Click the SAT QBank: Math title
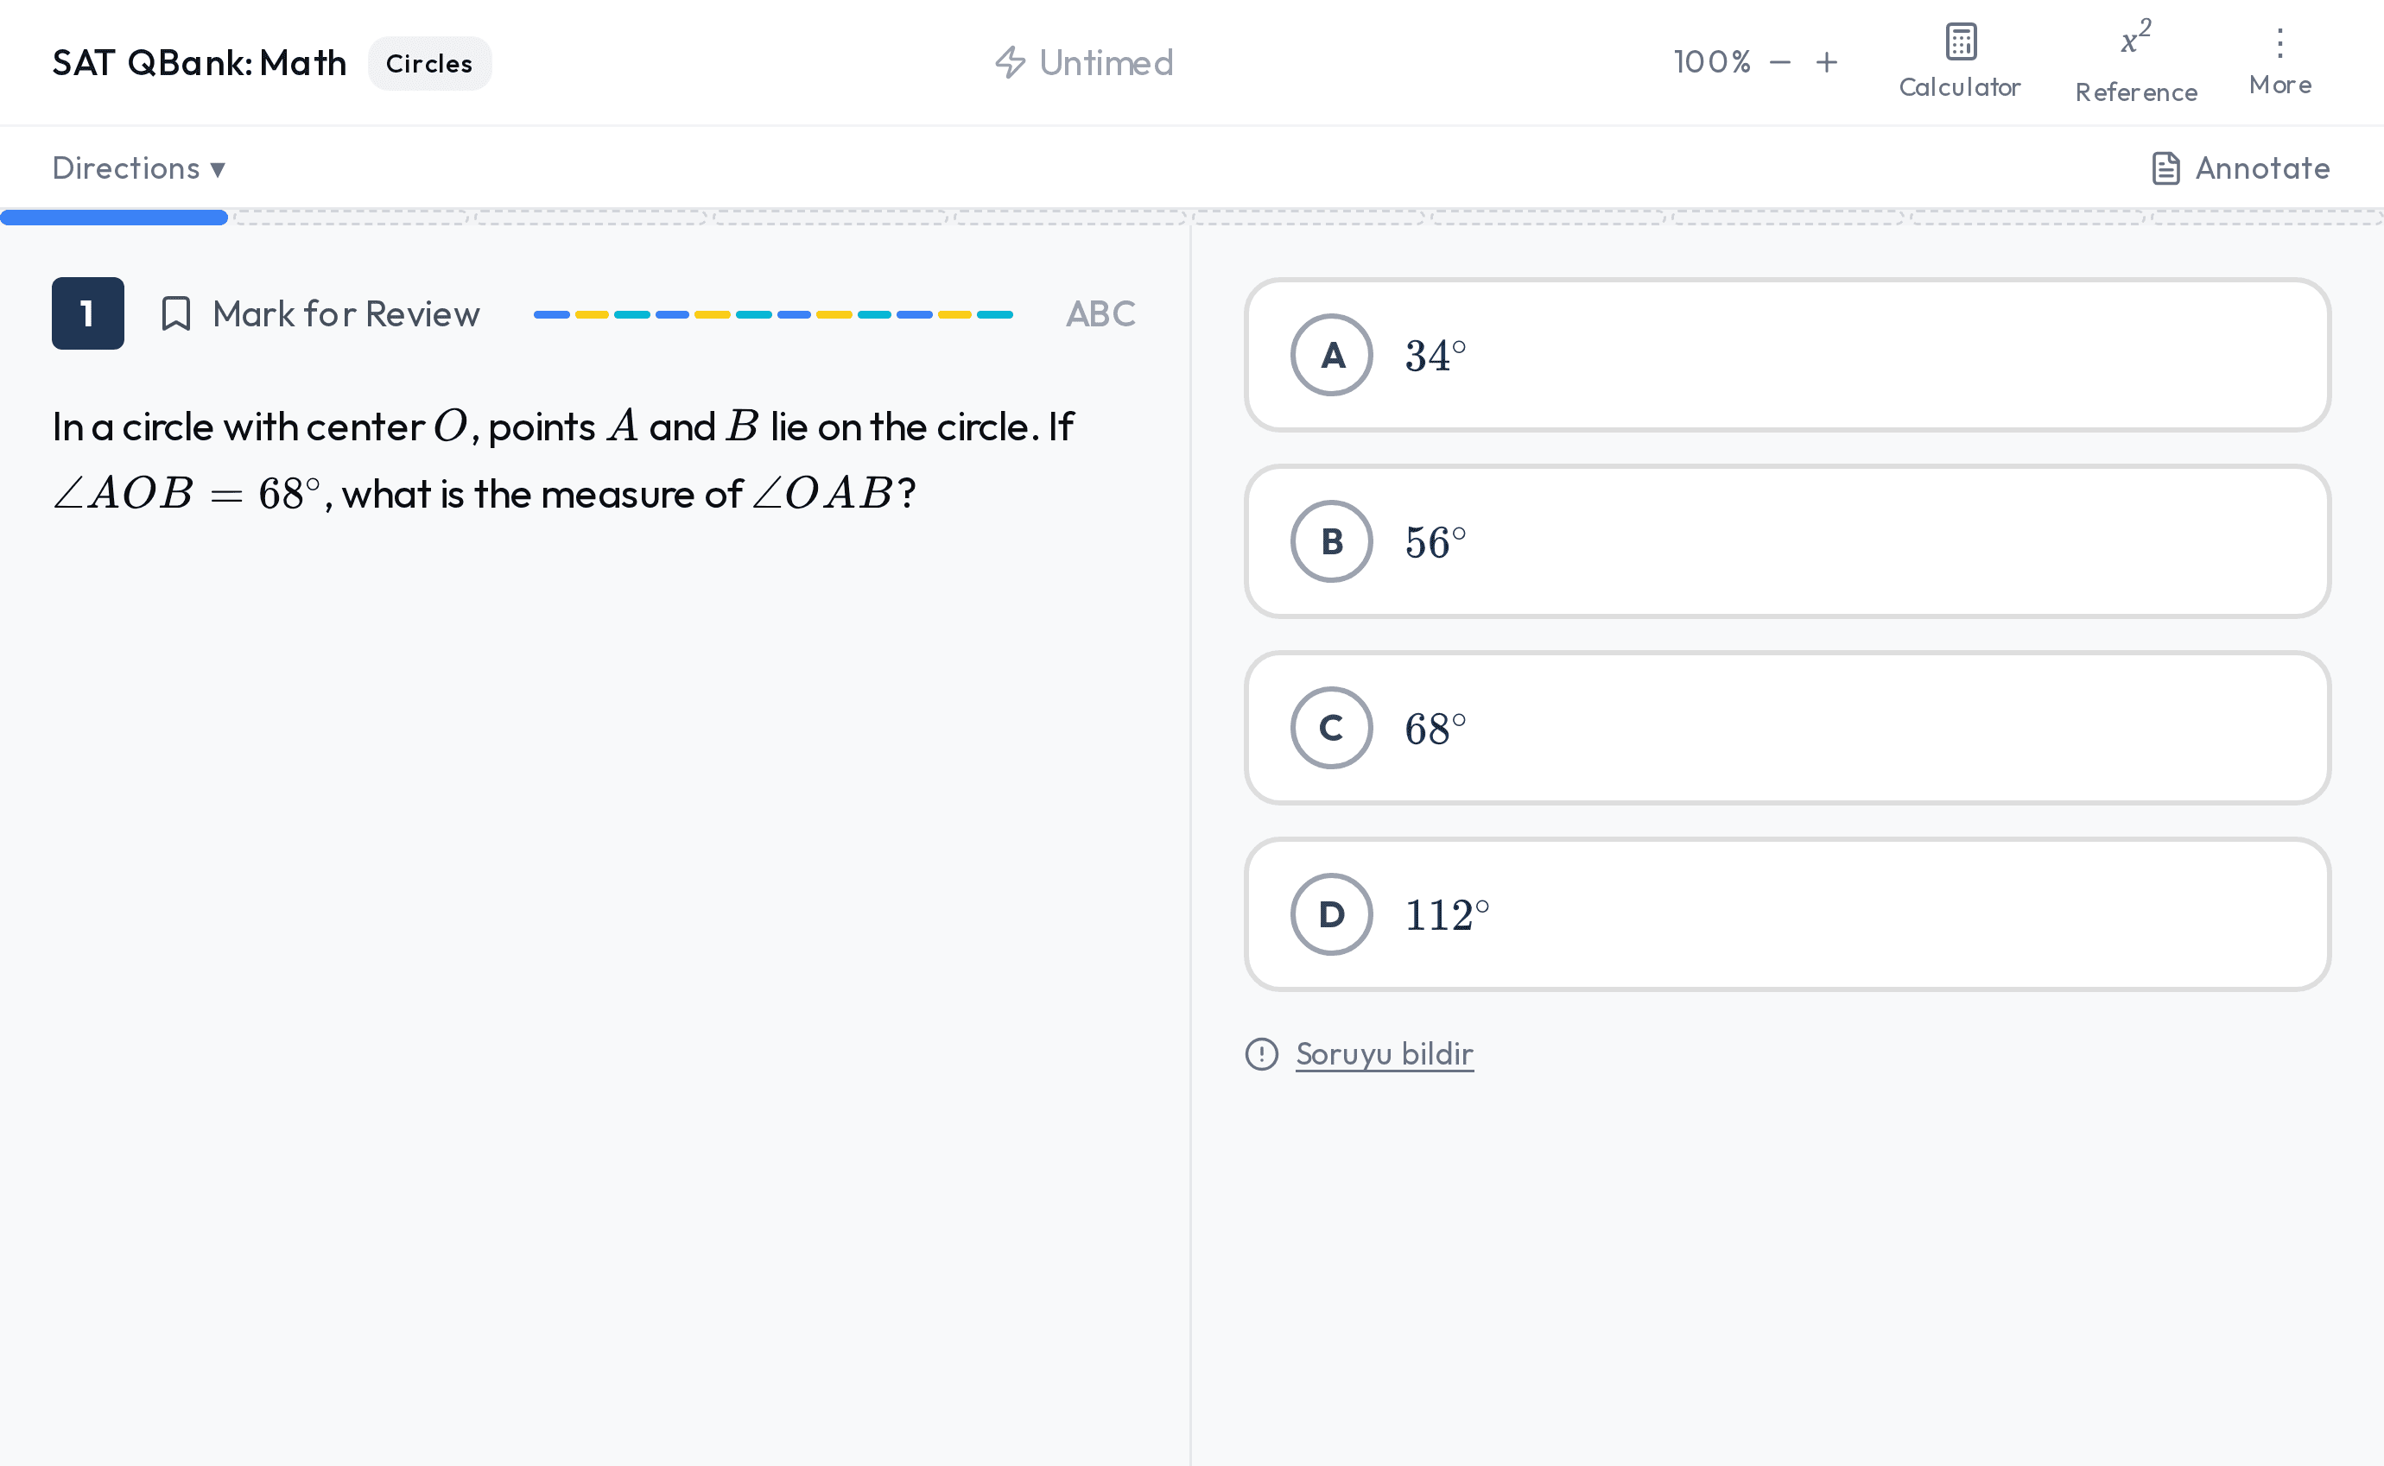This screenshot has height=1466, width=2384. pyautogui.click(x=199, y=63)
